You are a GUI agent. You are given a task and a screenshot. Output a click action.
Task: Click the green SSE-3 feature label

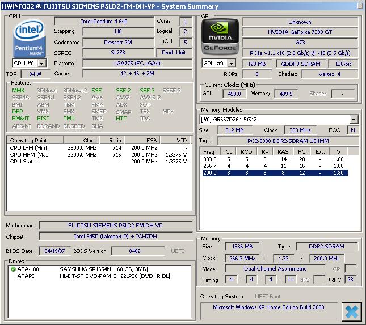click(x=147, y=91)
